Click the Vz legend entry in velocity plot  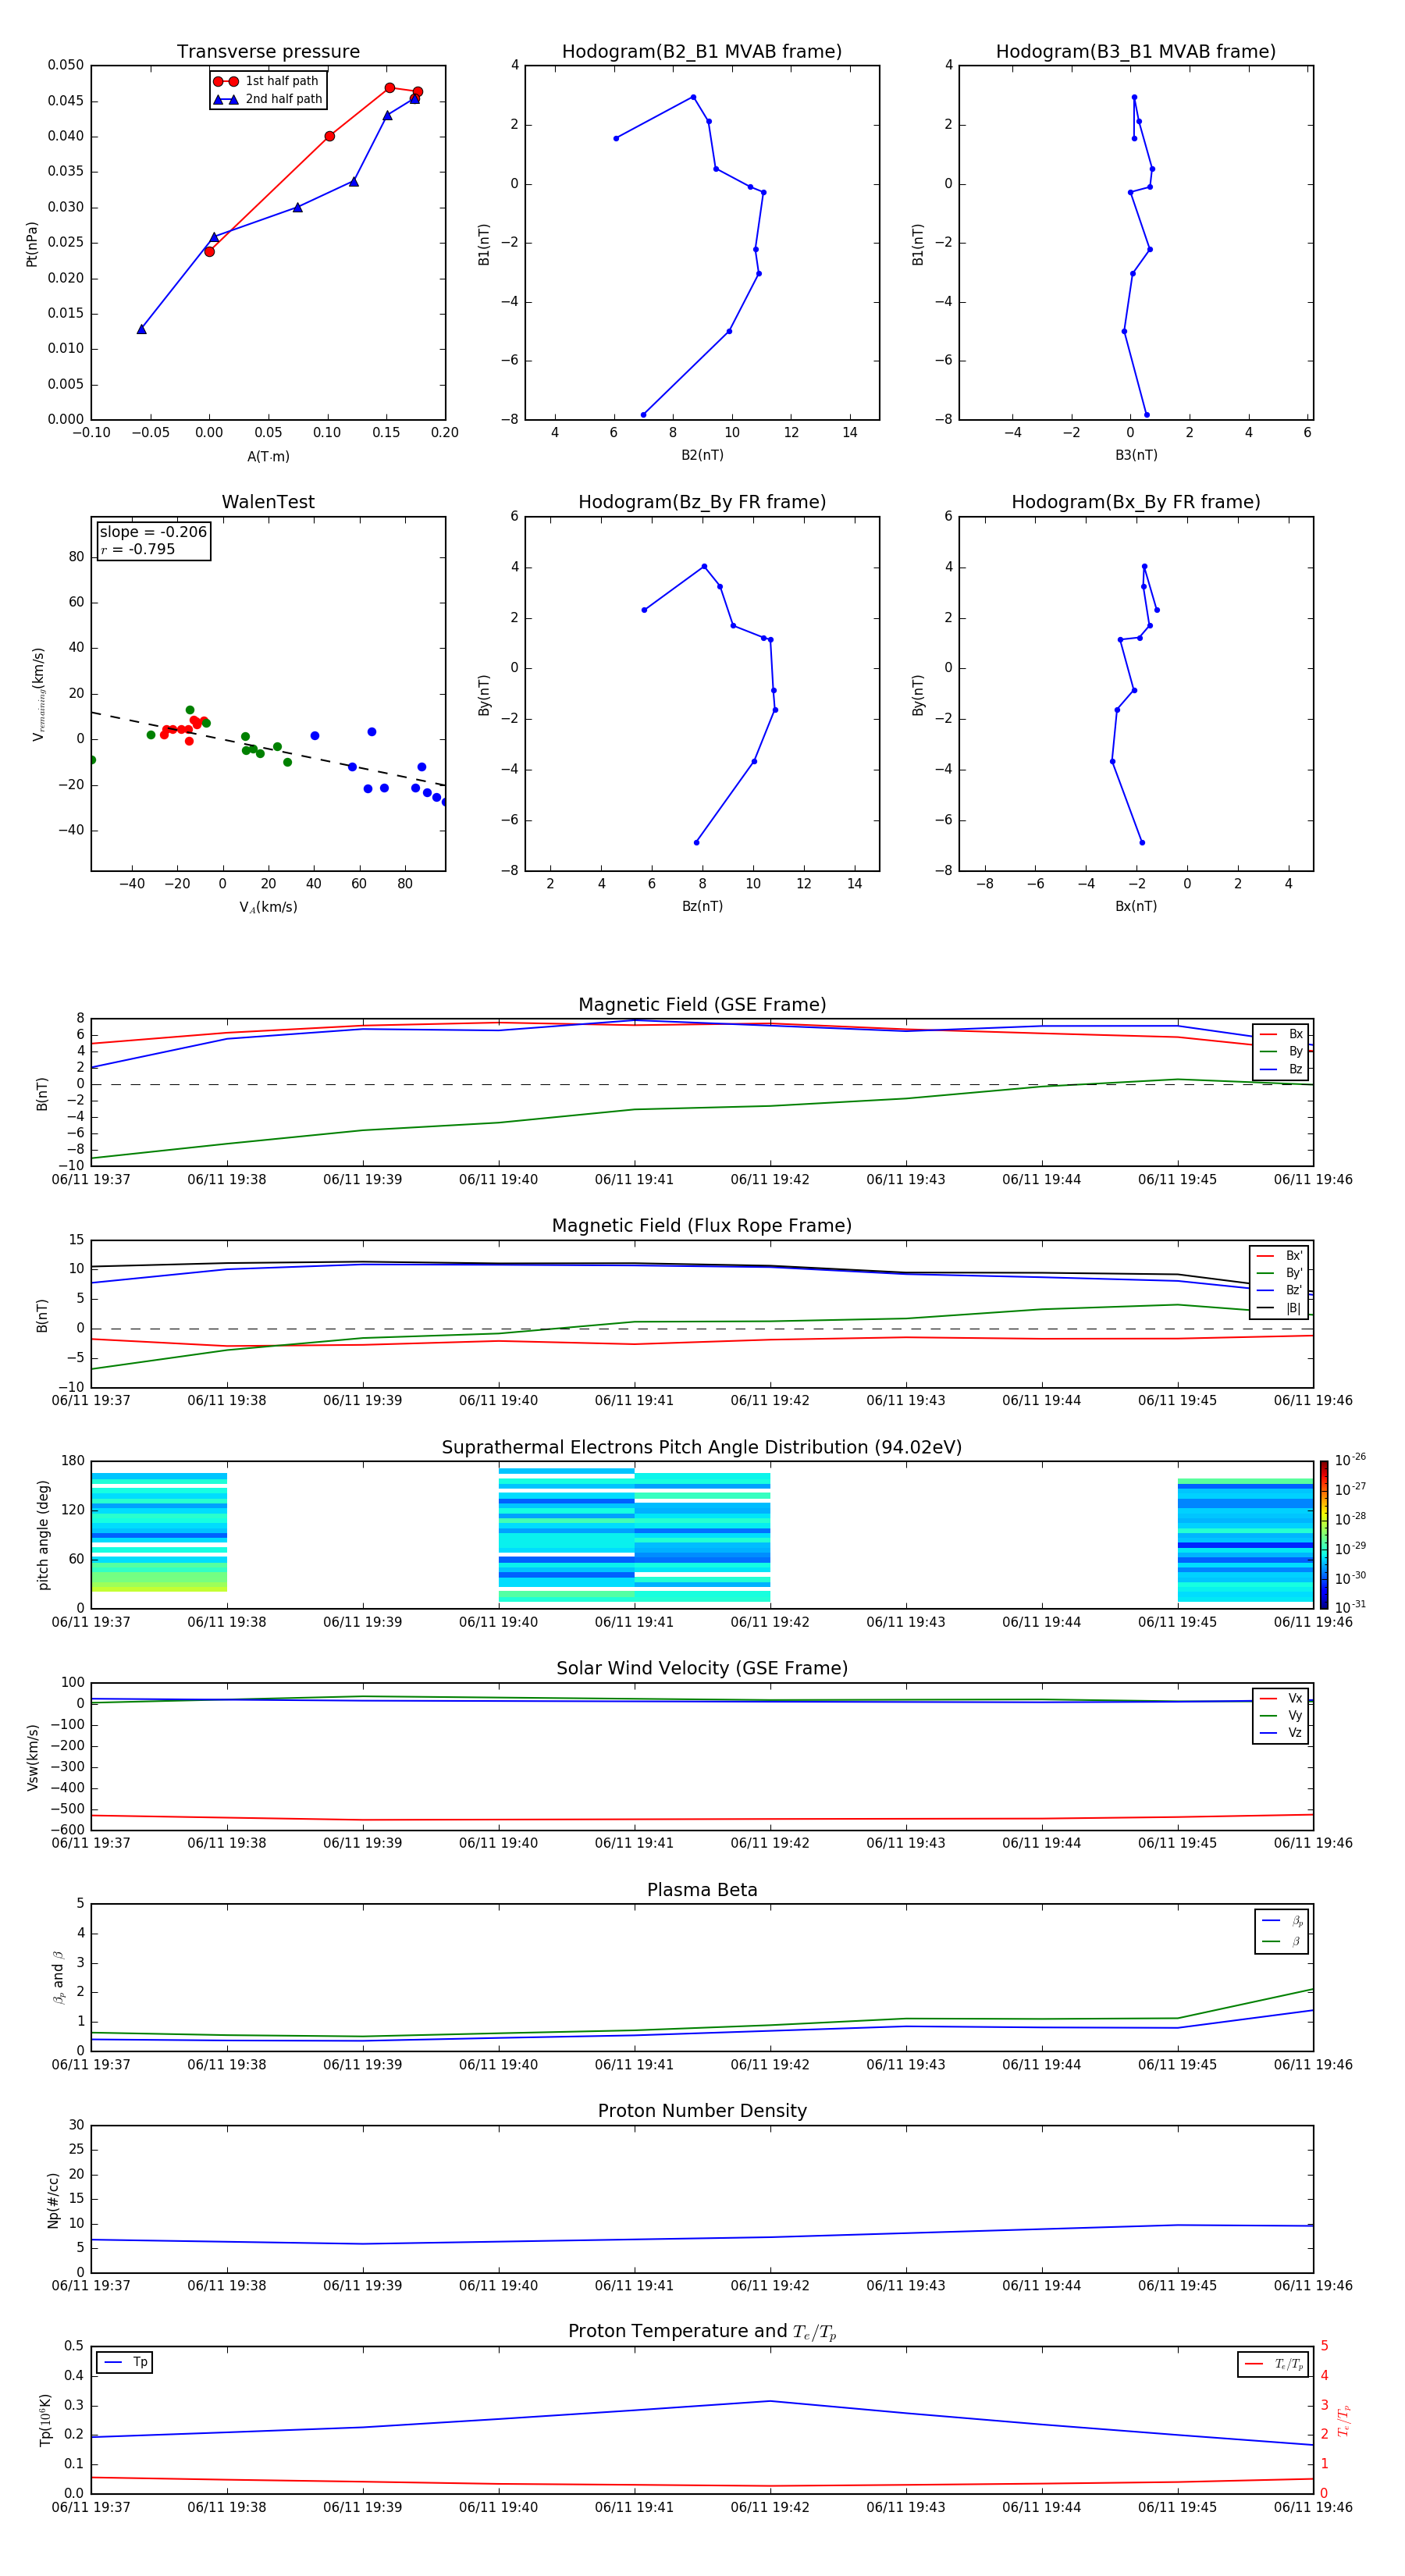point(1281,1733)
